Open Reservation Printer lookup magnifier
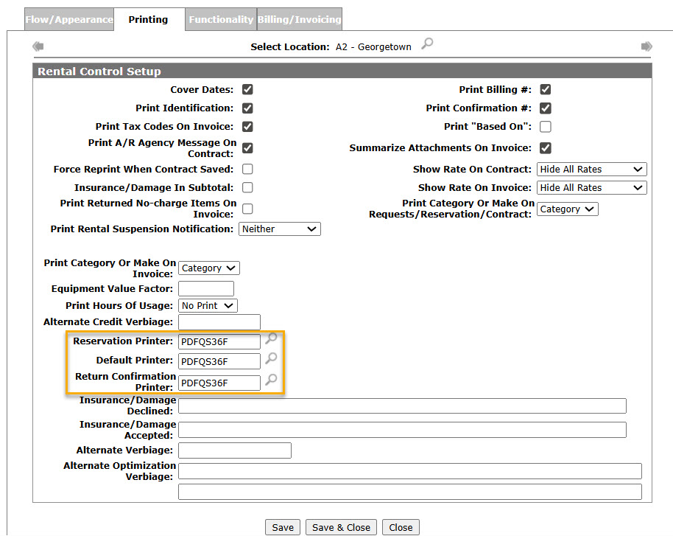 pos(271,340)
